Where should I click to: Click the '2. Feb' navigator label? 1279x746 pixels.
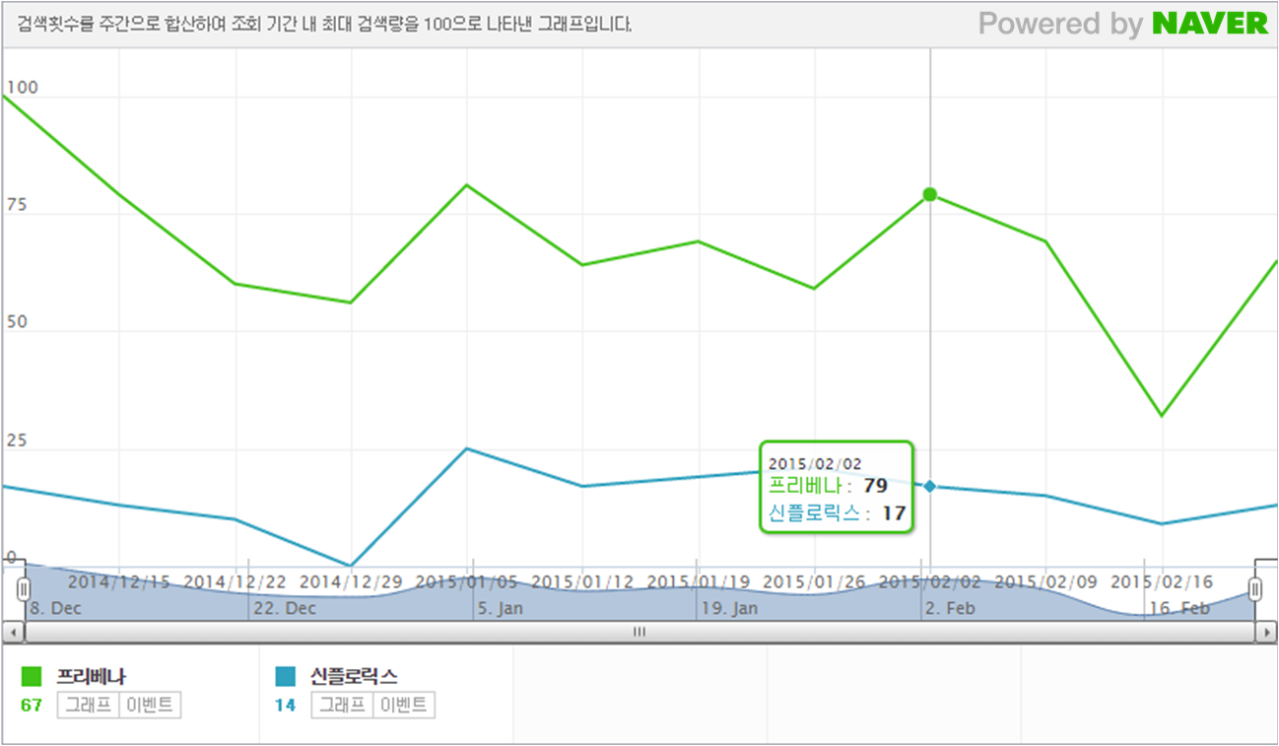point(950,608)
